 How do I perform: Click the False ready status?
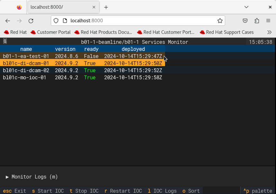91,56
